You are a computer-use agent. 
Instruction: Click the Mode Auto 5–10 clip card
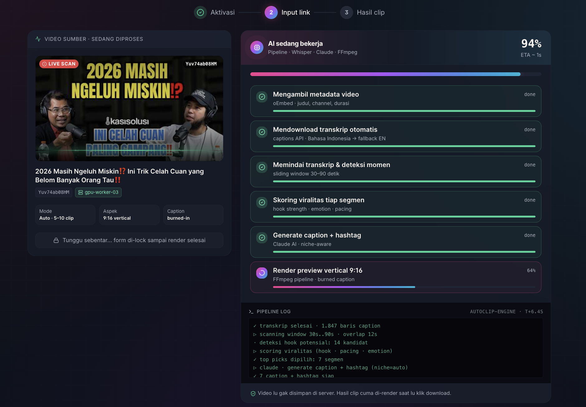coord(65,215)
